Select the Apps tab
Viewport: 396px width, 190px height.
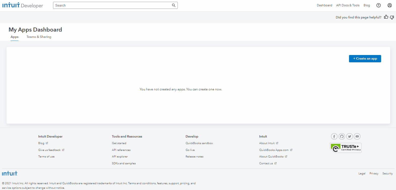14,37
